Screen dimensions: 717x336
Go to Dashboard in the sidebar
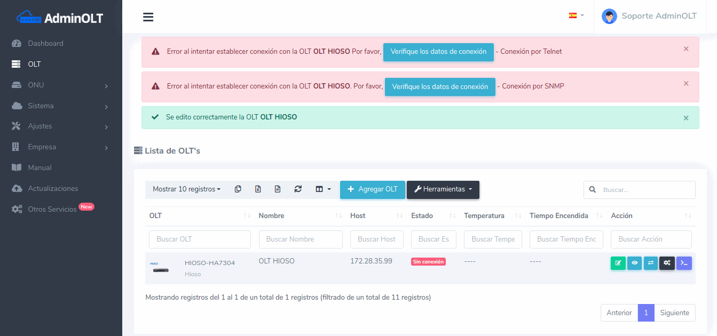click(45, 44)
